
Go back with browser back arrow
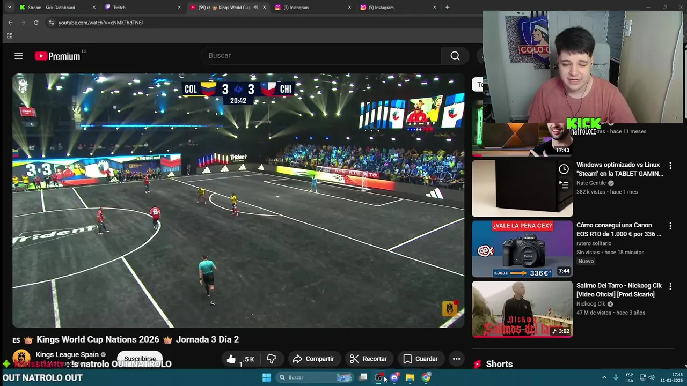pyautogui.click(x=10, y=23)
